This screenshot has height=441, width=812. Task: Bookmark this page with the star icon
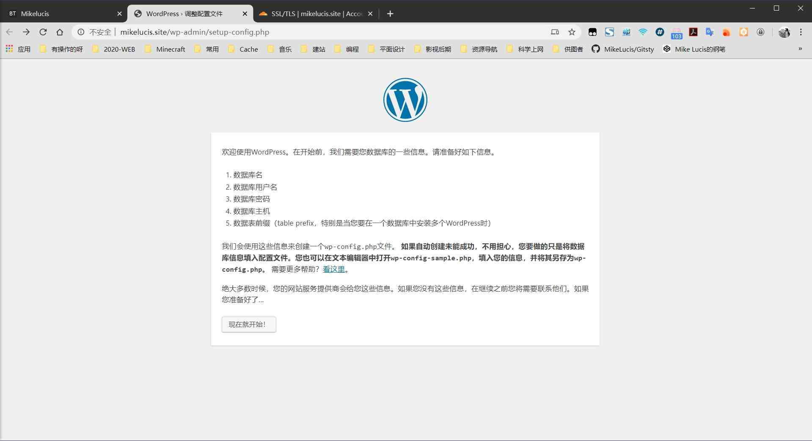(572, 32)
